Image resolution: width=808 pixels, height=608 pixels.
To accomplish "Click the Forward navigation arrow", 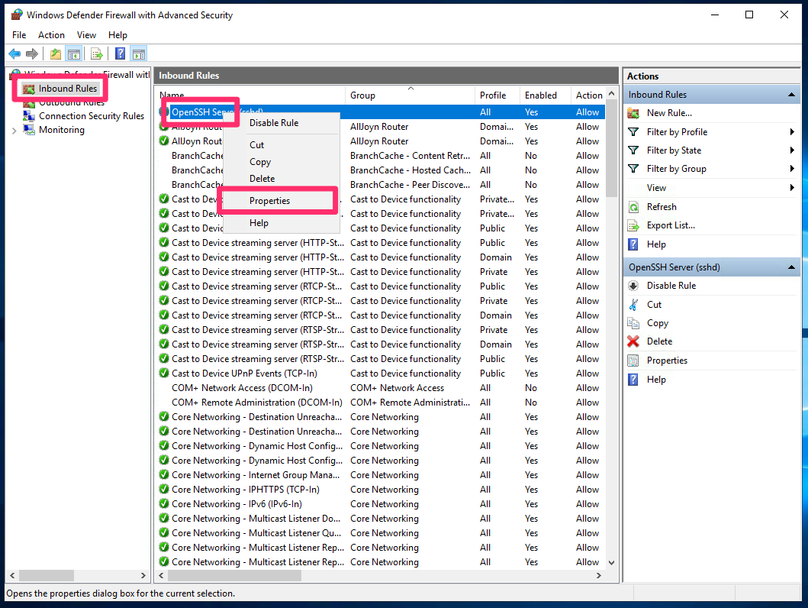I will pos(31,53).
